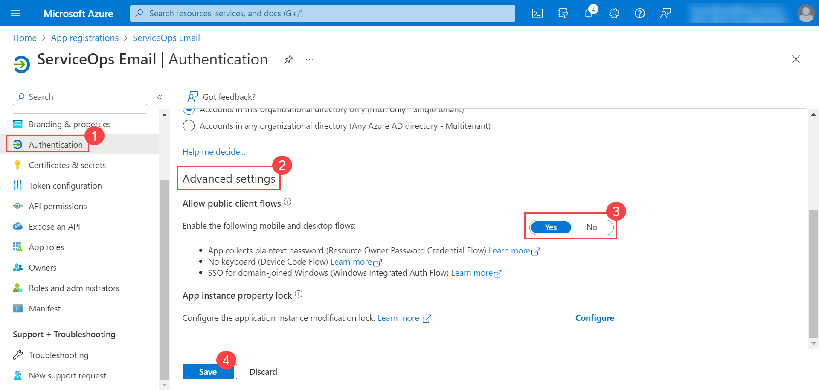
Task: Click the left menu scrollbar up arrow
Action: (164, 115)
